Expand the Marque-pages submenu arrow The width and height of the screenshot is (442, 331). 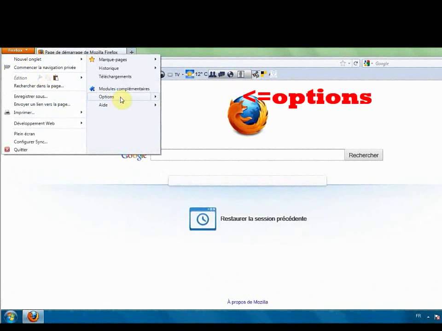pos(155,59)
